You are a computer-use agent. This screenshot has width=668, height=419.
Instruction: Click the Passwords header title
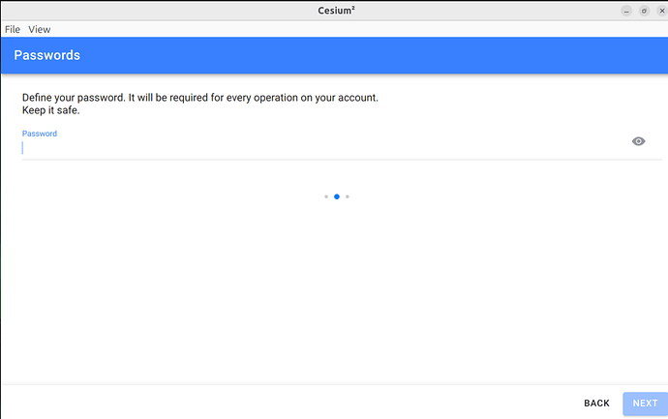pyautogui.click(x=46, y=55)
